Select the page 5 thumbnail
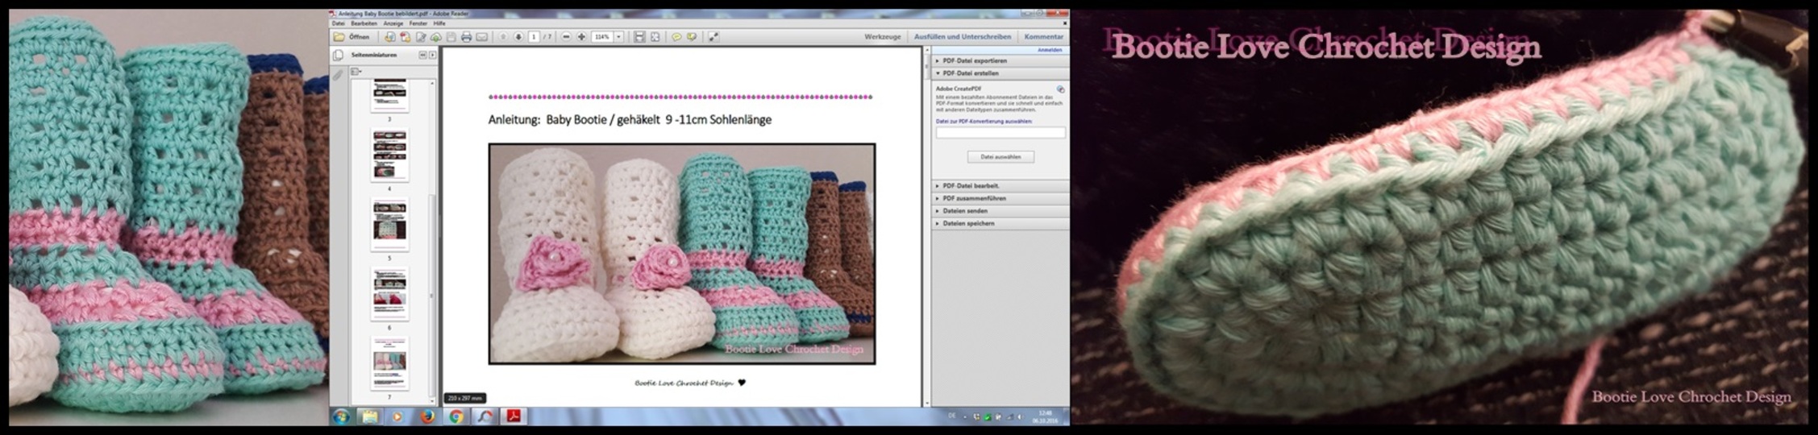 coord(389,222)
